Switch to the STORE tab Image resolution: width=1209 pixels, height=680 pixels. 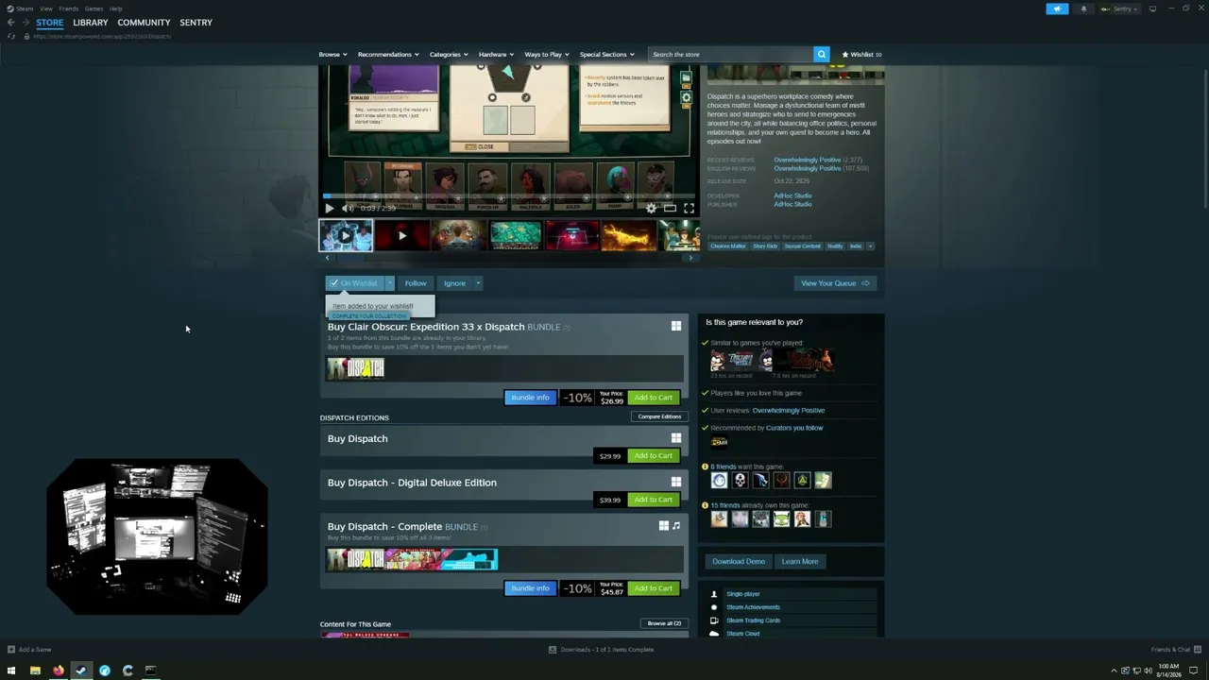pos(50,23)
